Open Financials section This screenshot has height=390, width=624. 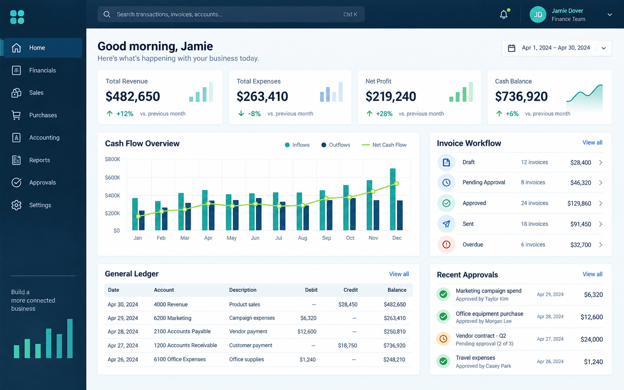[x=42, y=70]
